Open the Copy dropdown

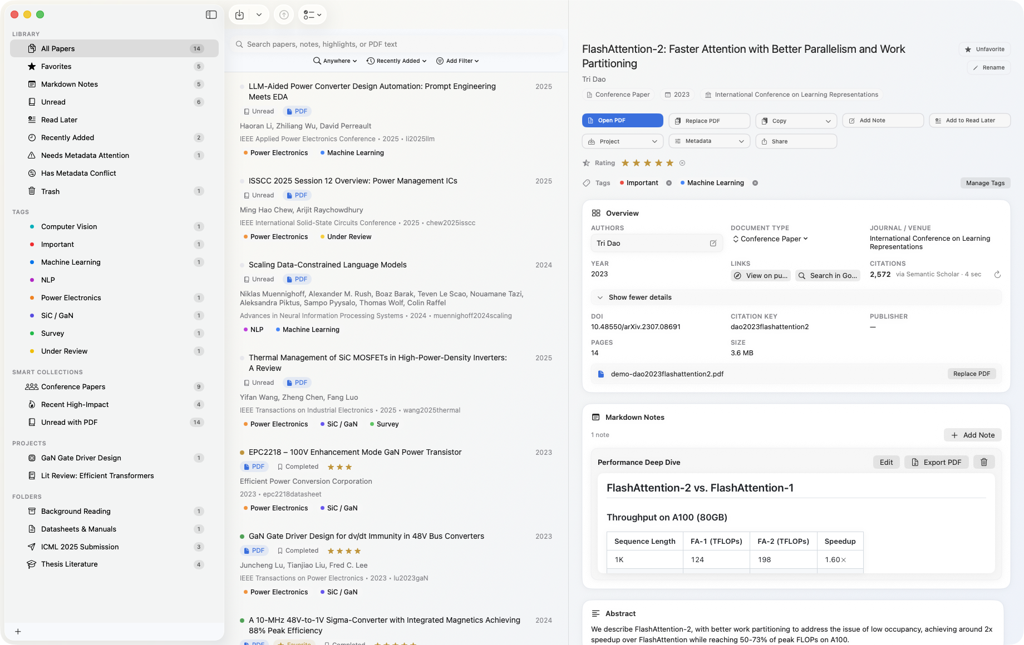[x=796, y=121]
